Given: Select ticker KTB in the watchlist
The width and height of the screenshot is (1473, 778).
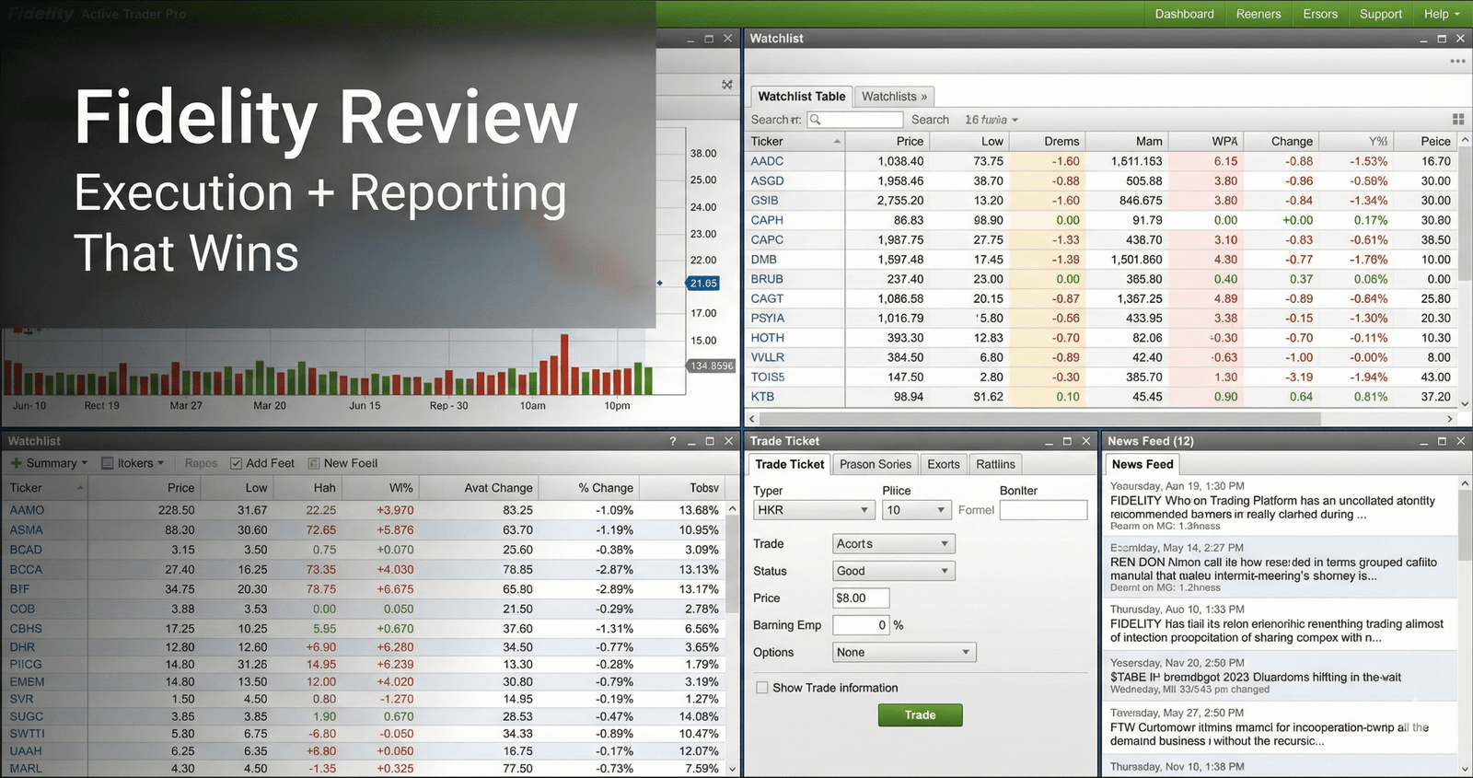Looking at the screenshot, I should [762, 397].
